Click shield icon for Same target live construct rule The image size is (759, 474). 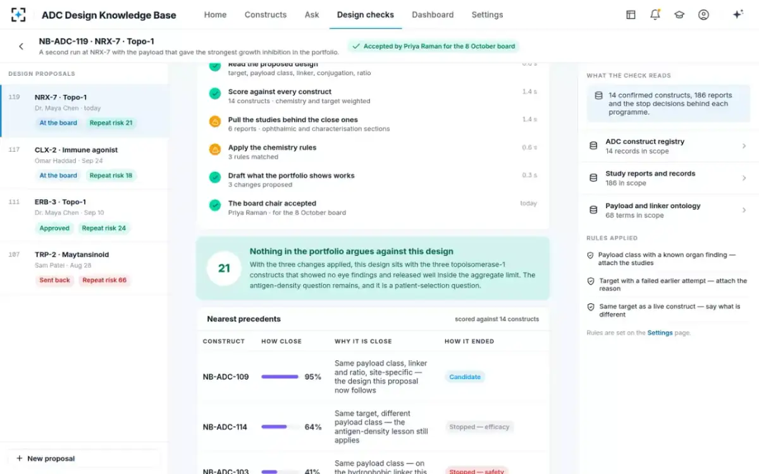591,307
